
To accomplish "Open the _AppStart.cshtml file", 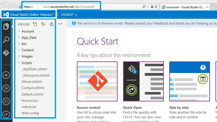I will pyautogui.click(x=34, y=69).
